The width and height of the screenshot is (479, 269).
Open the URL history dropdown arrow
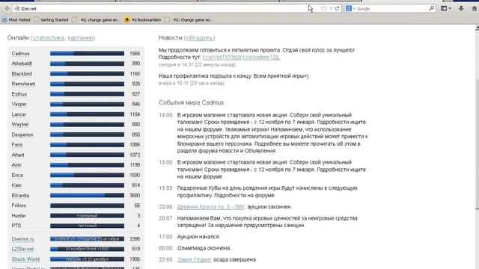click(331, 9)
